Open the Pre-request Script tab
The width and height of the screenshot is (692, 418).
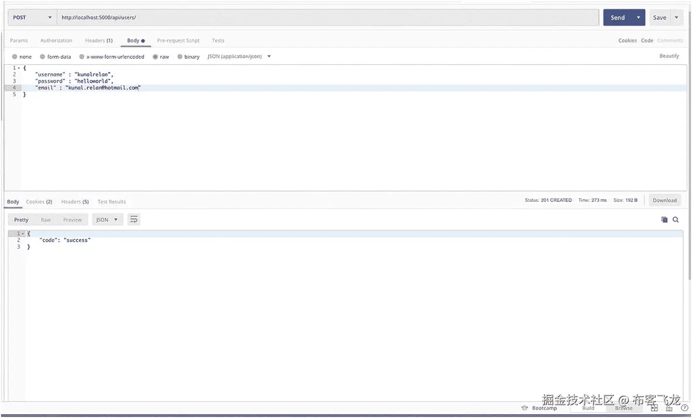[x=178, y=41]
